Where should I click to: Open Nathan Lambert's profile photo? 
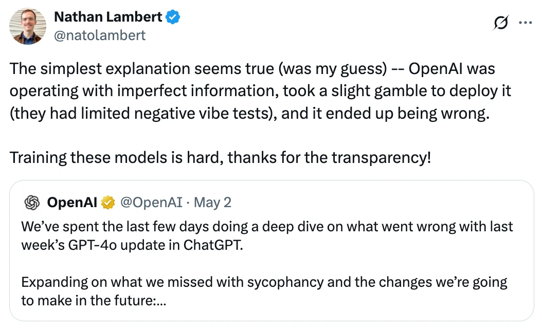click(28, 27)
